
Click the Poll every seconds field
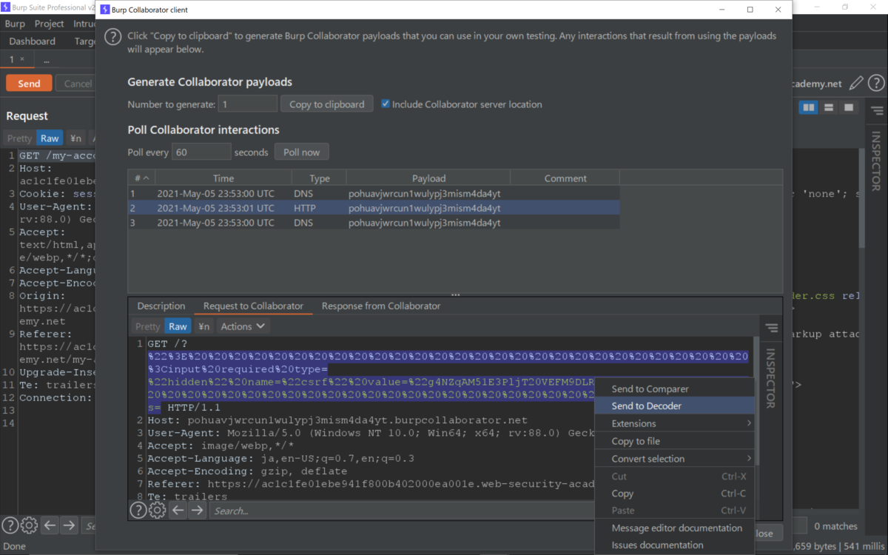(x=201, y=152)
